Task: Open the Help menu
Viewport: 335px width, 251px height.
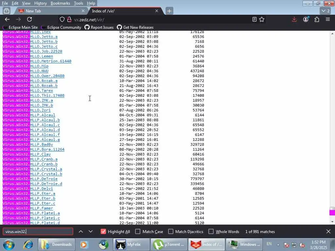Action: 91,3
